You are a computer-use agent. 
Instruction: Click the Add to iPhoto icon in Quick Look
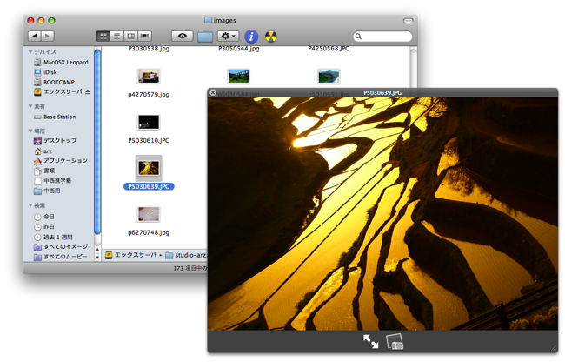coord(395,342)
